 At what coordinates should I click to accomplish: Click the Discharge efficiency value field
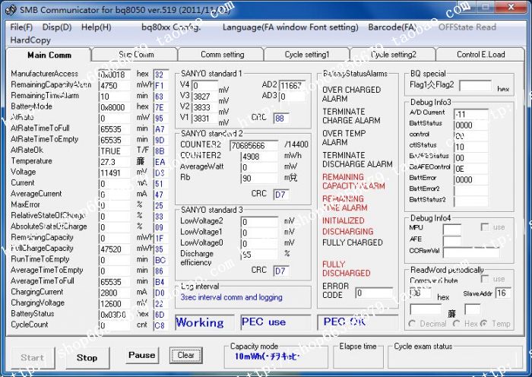259,255
